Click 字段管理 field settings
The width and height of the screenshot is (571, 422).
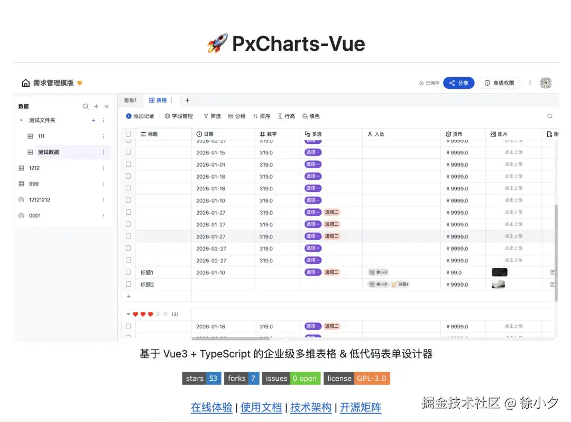point(179,116)
